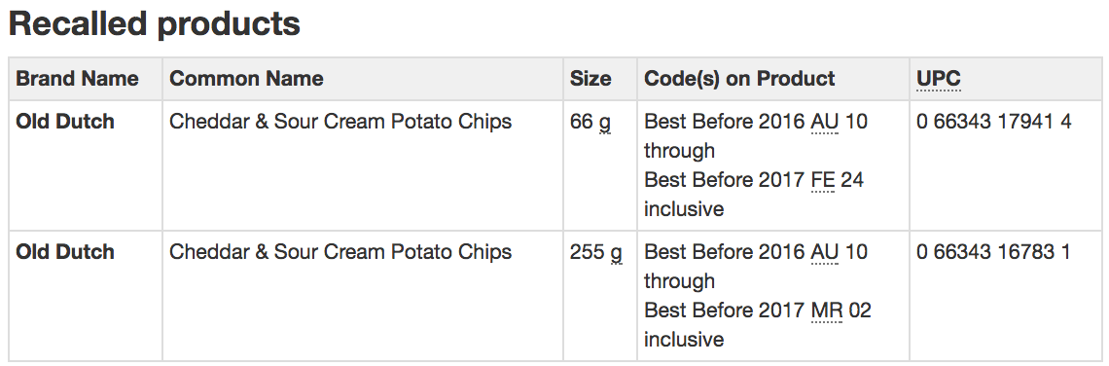Select the chips product name in the 255 g row

[x=340, y=252]
